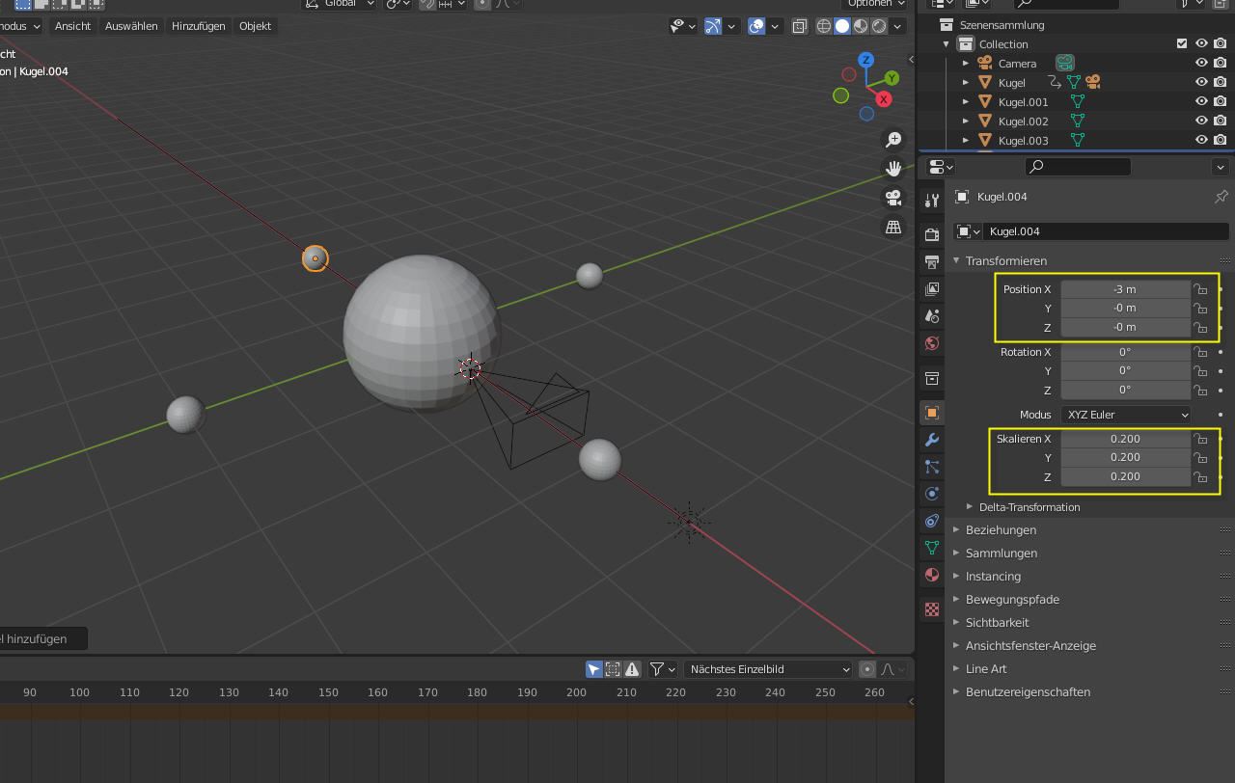Open the Scene properties tab
The height and width of the screenshot is (783, 1235).
pyautogui.click(x=931, y=316)
